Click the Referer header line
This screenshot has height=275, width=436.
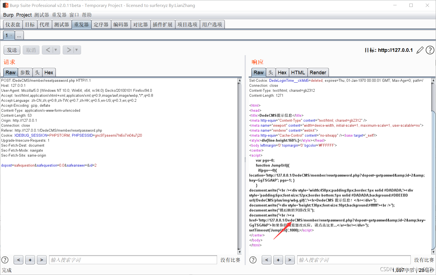pyautogui.click(x=52, y=131)
